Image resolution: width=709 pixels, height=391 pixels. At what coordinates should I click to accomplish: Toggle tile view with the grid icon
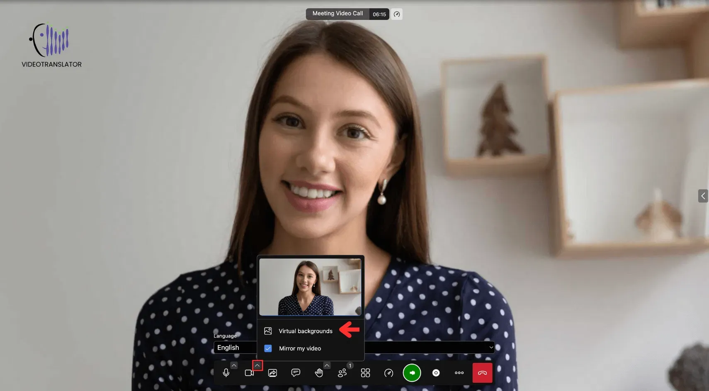click(365, 373)
